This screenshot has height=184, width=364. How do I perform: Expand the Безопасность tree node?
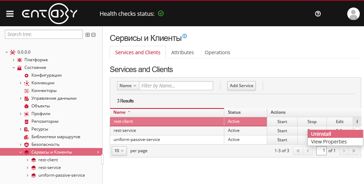(21, 144)
